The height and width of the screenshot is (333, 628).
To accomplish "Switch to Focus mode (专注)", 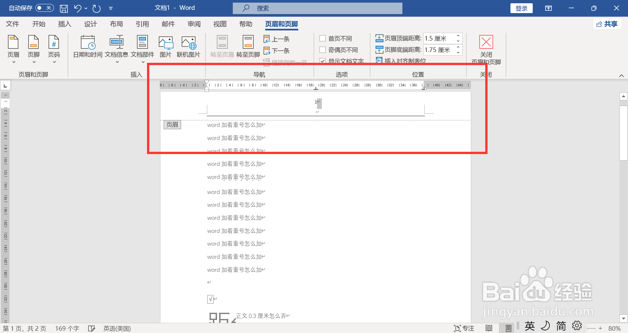I will click(464, 328).
